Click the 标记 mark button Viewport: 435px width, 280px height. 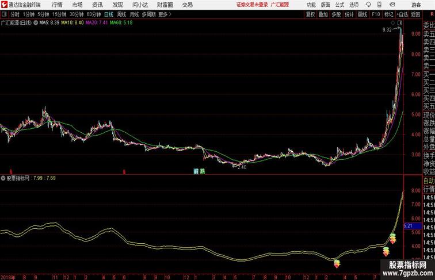(x=388, y=14)
